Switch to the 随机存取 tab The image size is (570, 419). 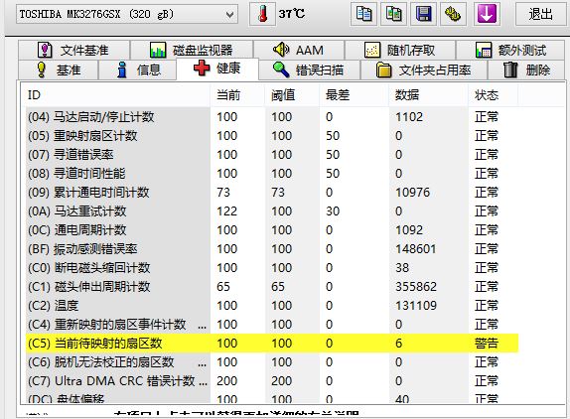400,50
